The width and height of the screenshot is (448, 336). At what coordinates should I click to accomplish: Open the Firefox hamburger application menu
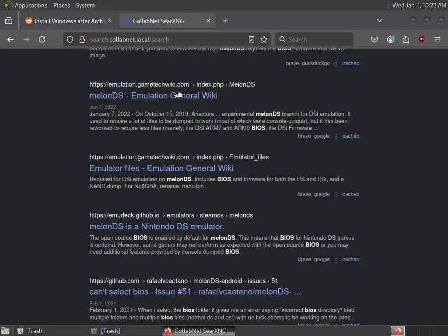click(x=437, y=39)
